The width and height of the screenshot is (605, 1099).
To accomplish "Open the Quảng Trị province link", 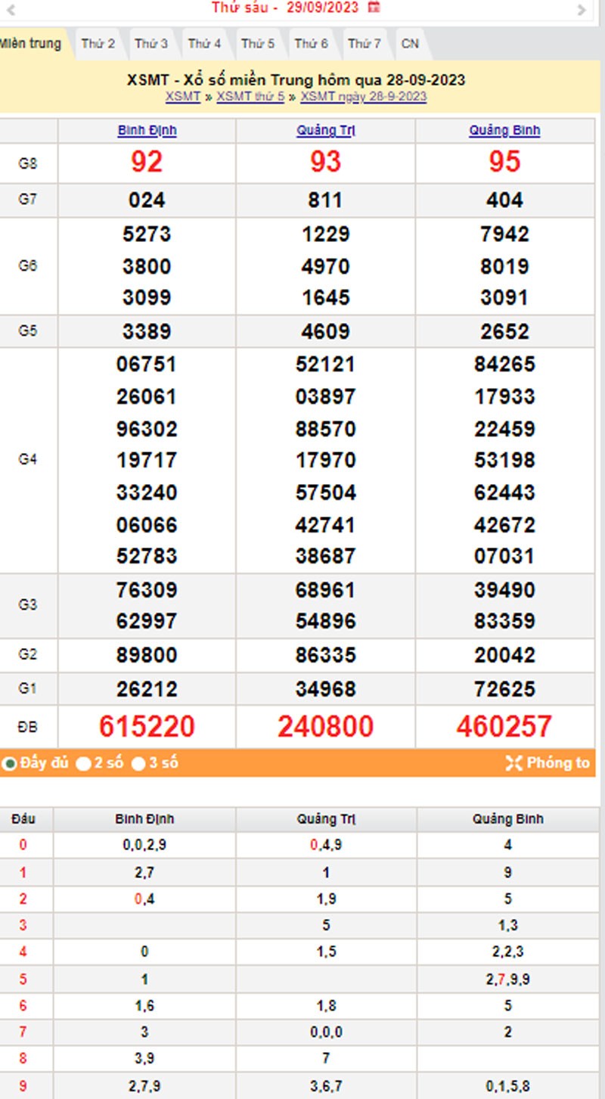I will [325, 130].
